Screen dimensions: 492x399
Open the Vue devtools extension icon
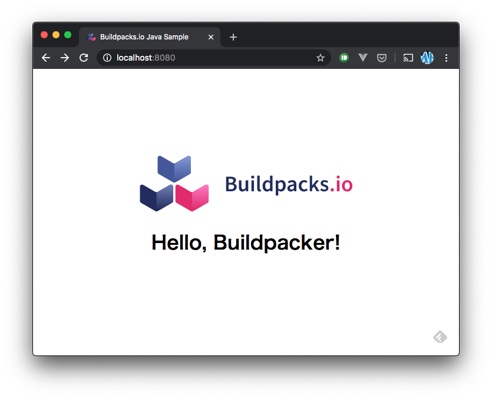tap(363, 57)
